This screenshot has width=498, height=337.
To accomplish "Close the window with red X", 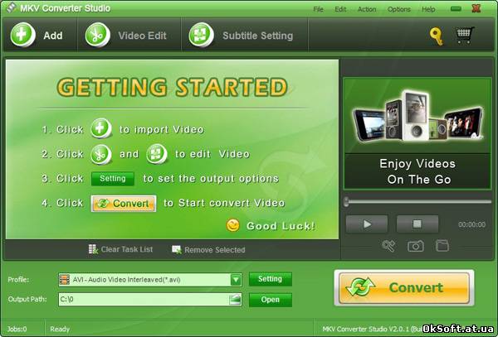I will 476,8.
